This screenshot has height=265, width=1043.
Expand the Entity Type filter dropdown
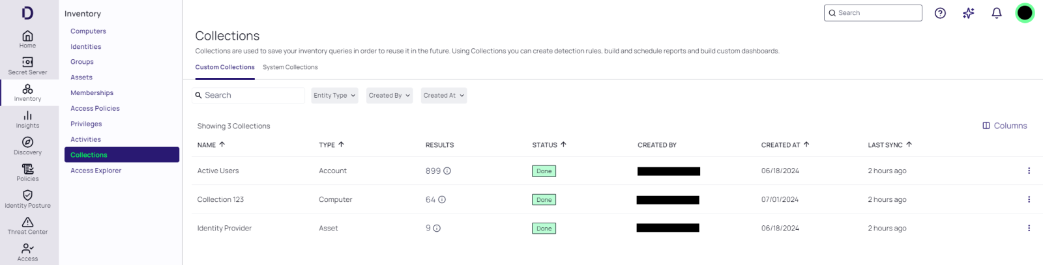pos(334,96)
